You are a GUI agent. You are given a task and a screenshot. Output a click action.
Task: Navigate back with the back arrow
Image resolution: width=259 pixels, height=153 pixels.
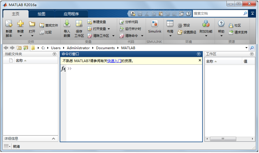point(6,48)
